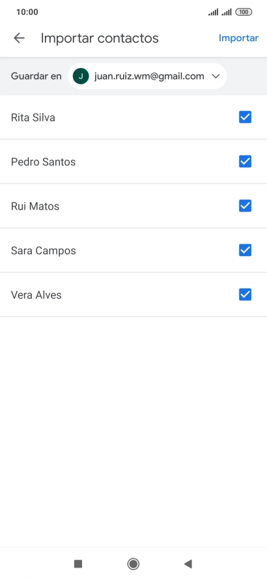The image size is (267, 580).
Task: Uncheck the Pedro Santos checkbox
Action: coord(246,161)
